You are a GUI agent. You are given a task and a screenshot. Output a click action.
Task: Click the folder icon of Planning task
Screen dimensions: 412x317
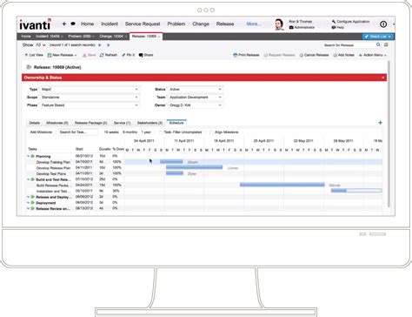point(33,156)
